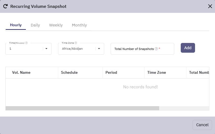Screen dimensions: 215x134
Task: Switch to the Daily tab
Action: [x=35, y=25]
